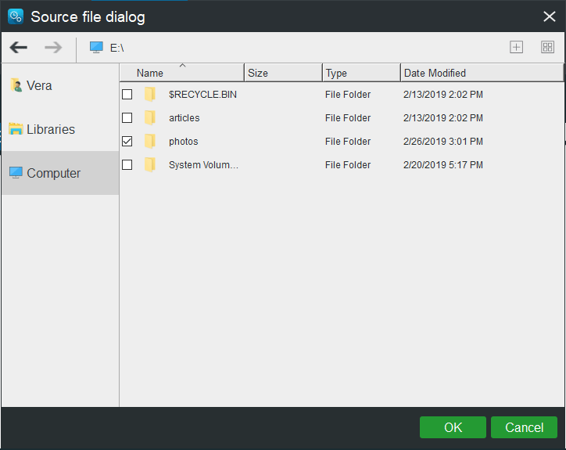Sort by Date Modified column header
Screen dimensions: 566x450
482,73
